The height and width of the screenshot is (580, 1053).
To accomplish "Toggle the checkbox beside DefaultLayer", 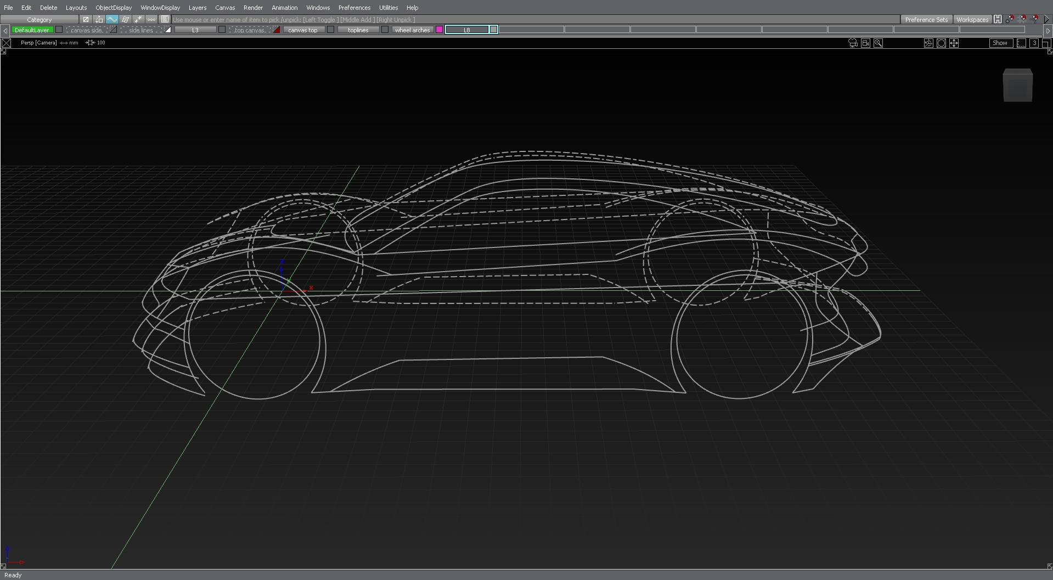I will point(59,30).
